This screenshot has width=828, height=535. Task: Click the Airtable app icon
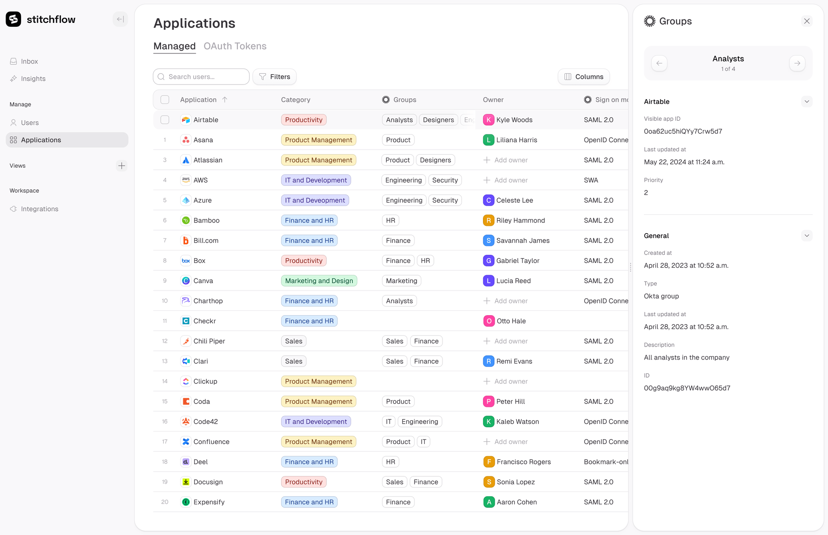tap(186, 120)
